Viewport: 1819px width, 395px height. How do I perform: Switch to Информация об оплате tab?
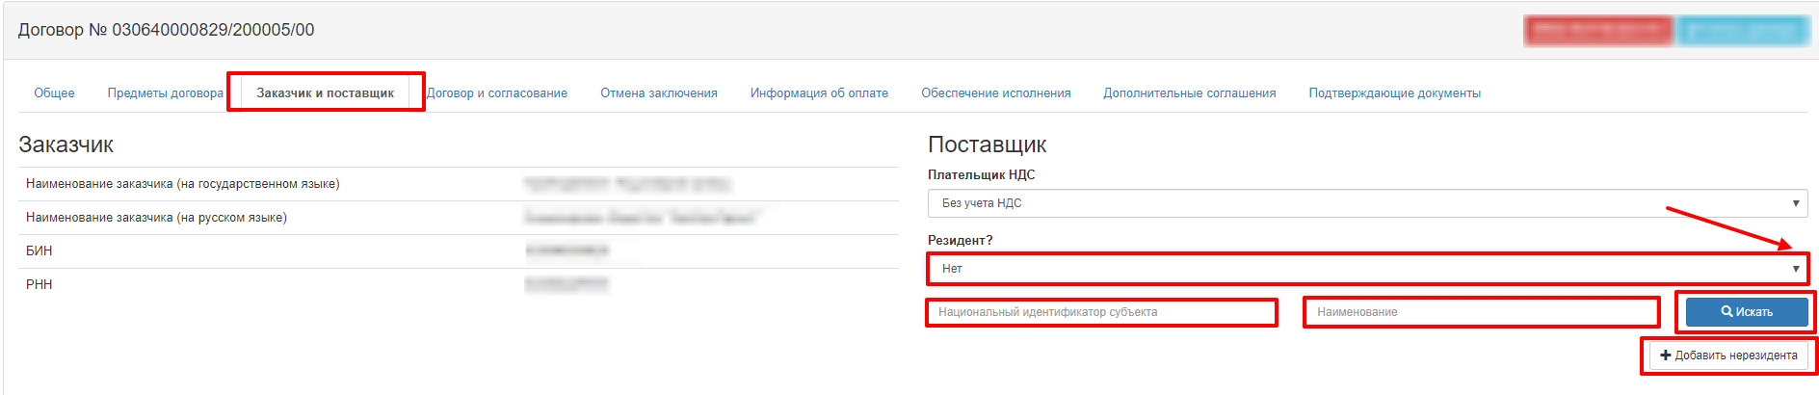click(819, 93)
